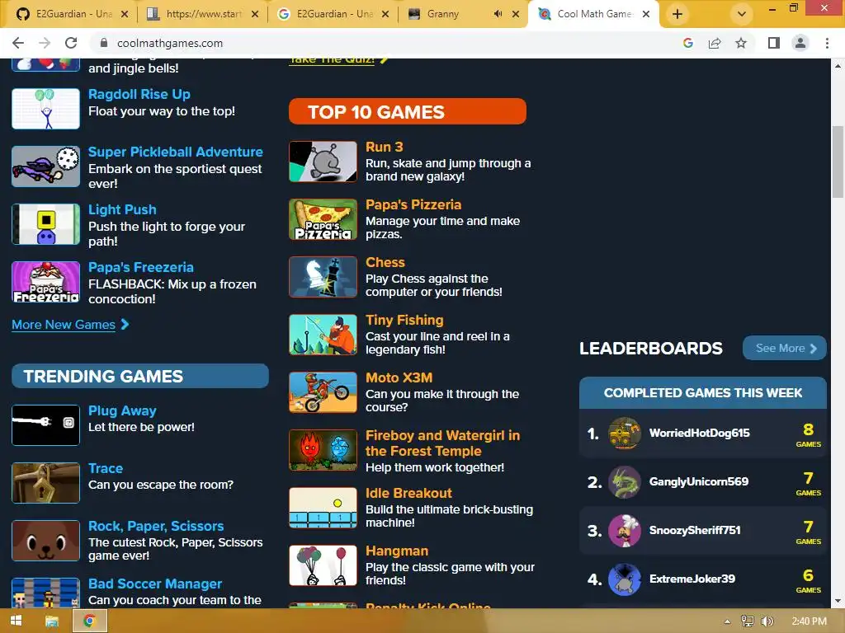Click the Rock, Paper, Scissors dog thumbnail

(x=46, y=541)
